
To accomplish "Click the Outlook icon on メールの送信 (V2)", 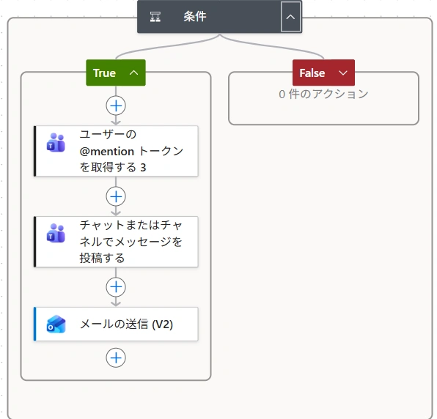I will pos(56,324).
